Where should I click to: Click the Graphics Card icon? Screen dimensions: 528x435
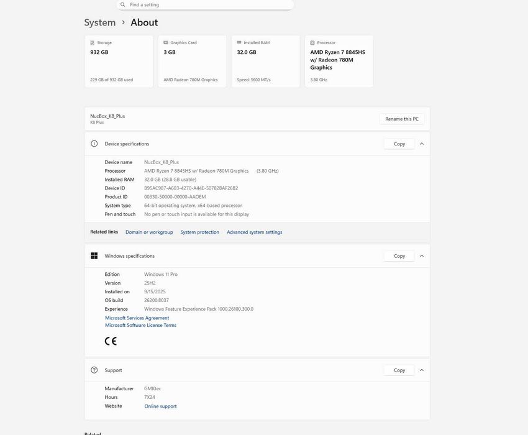coord(166,43)
